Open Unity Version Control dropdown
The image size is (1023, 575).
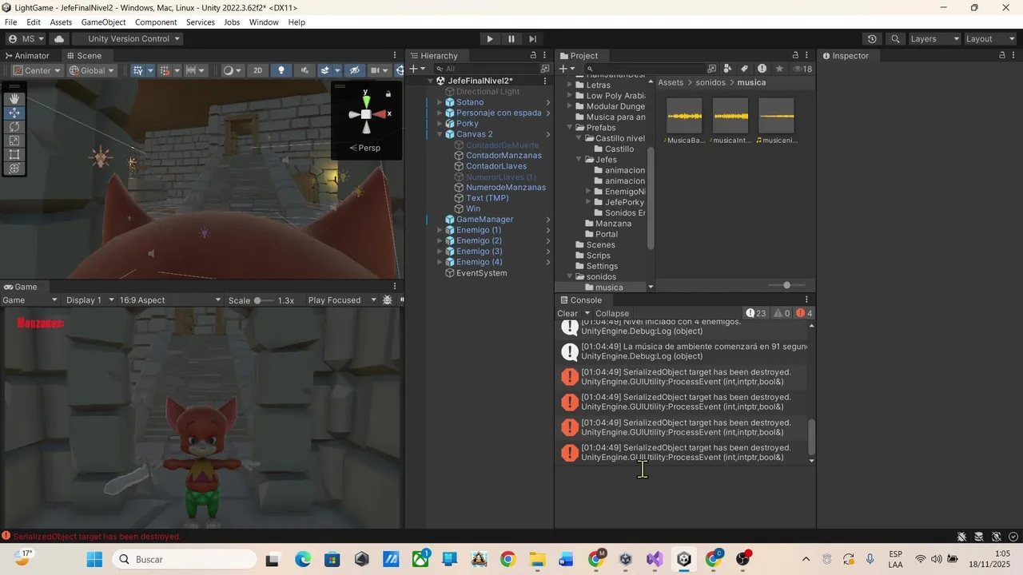click(128, 38)
